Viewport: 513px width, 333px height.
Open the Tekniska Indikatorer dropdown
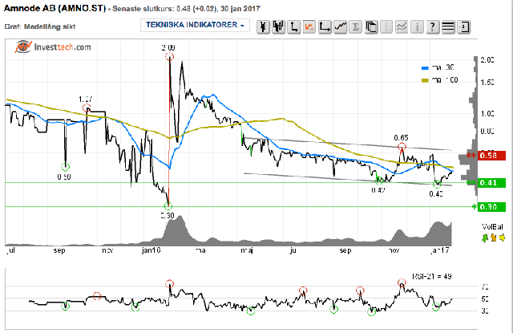pyautogui.click(x=195, y=25)
